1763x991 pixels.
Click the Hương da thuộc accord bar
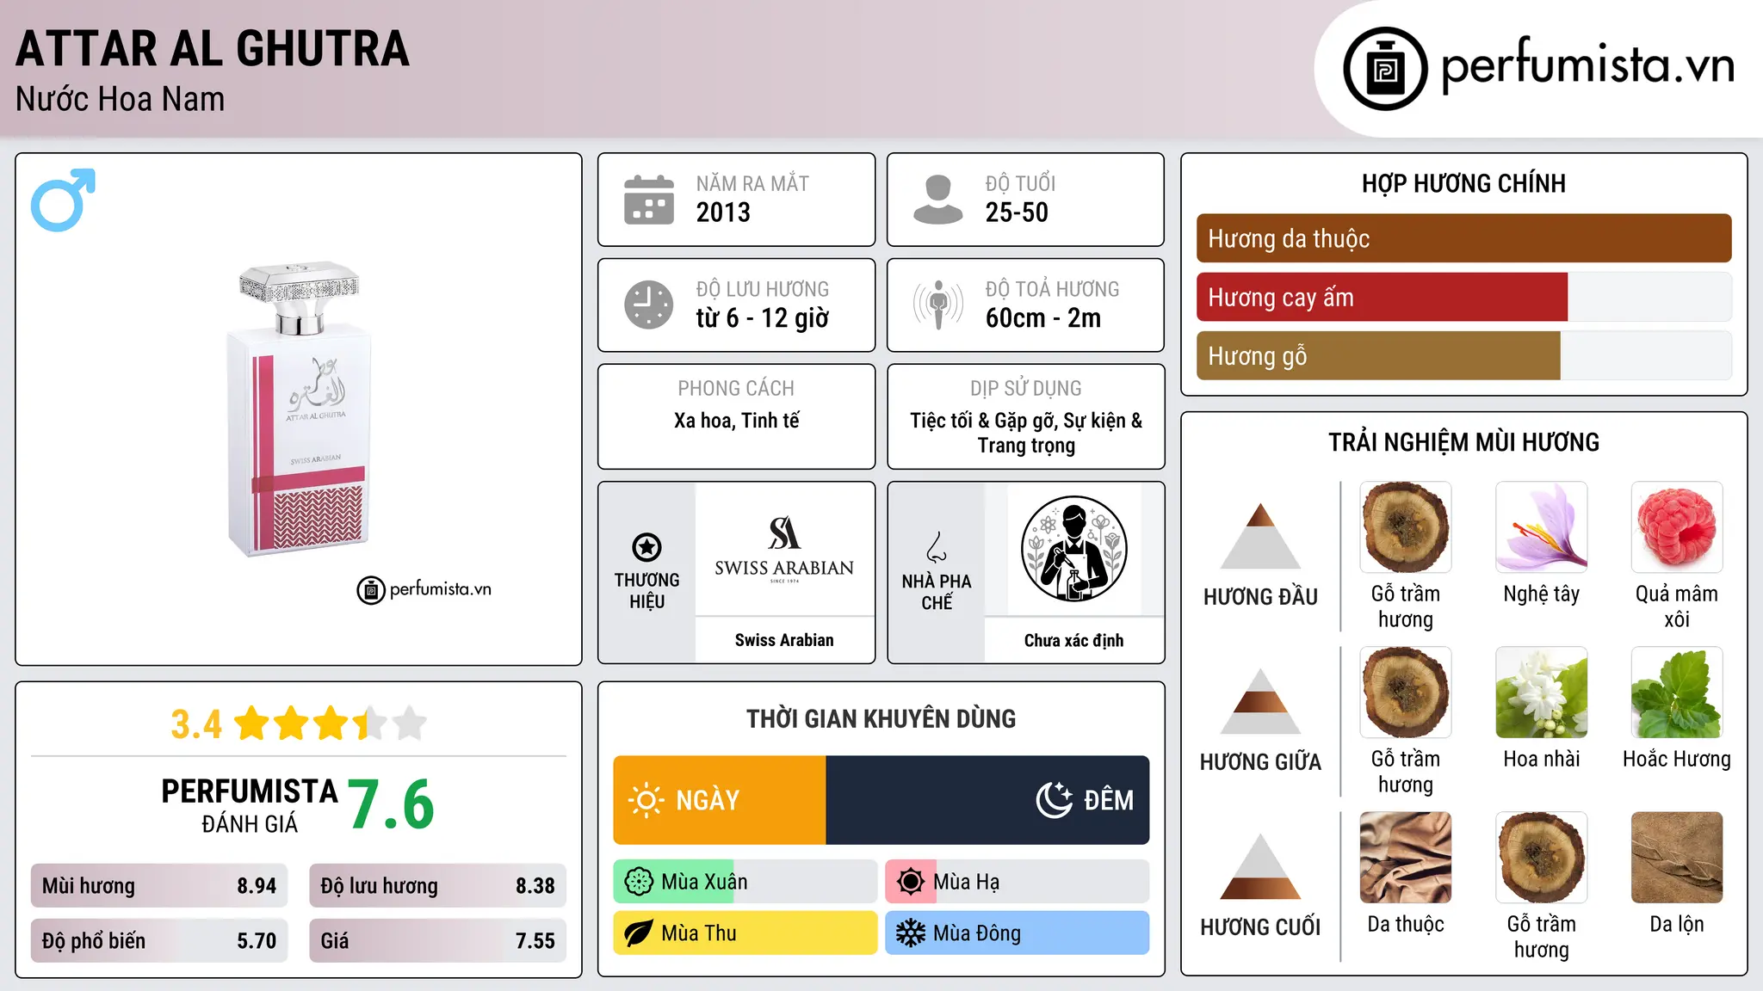coord(1463,238)
